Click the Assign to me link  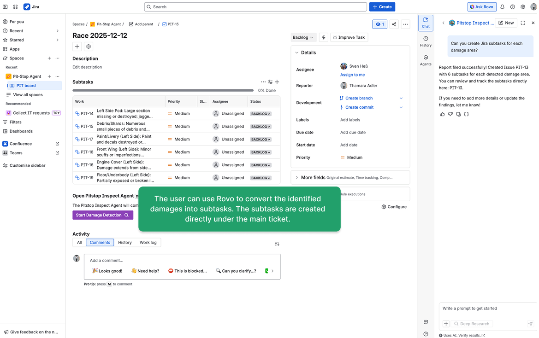pyautogui.click(x=352, y=75)
